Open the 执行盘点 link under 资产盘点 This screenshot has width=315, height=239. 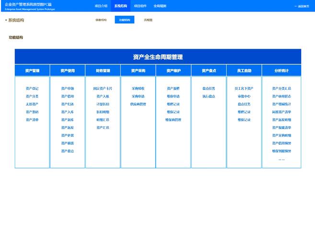click(x=209, y=97)
